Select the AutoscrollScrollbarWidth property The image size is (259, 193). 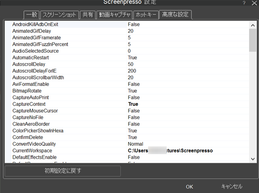click(x=38, y=77)
